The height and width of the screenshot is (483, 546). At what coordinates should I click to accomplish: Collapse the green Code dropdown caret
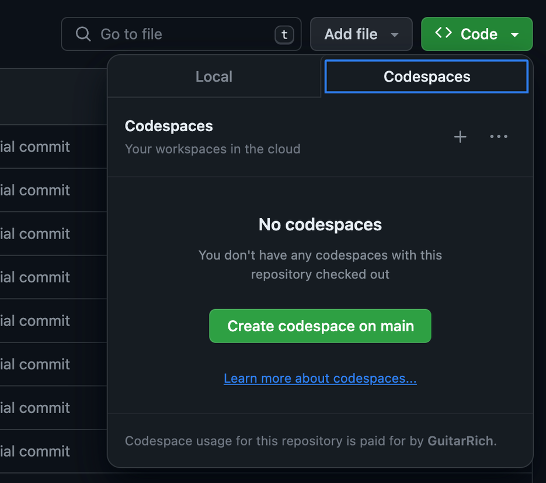(x=514, y=35)
